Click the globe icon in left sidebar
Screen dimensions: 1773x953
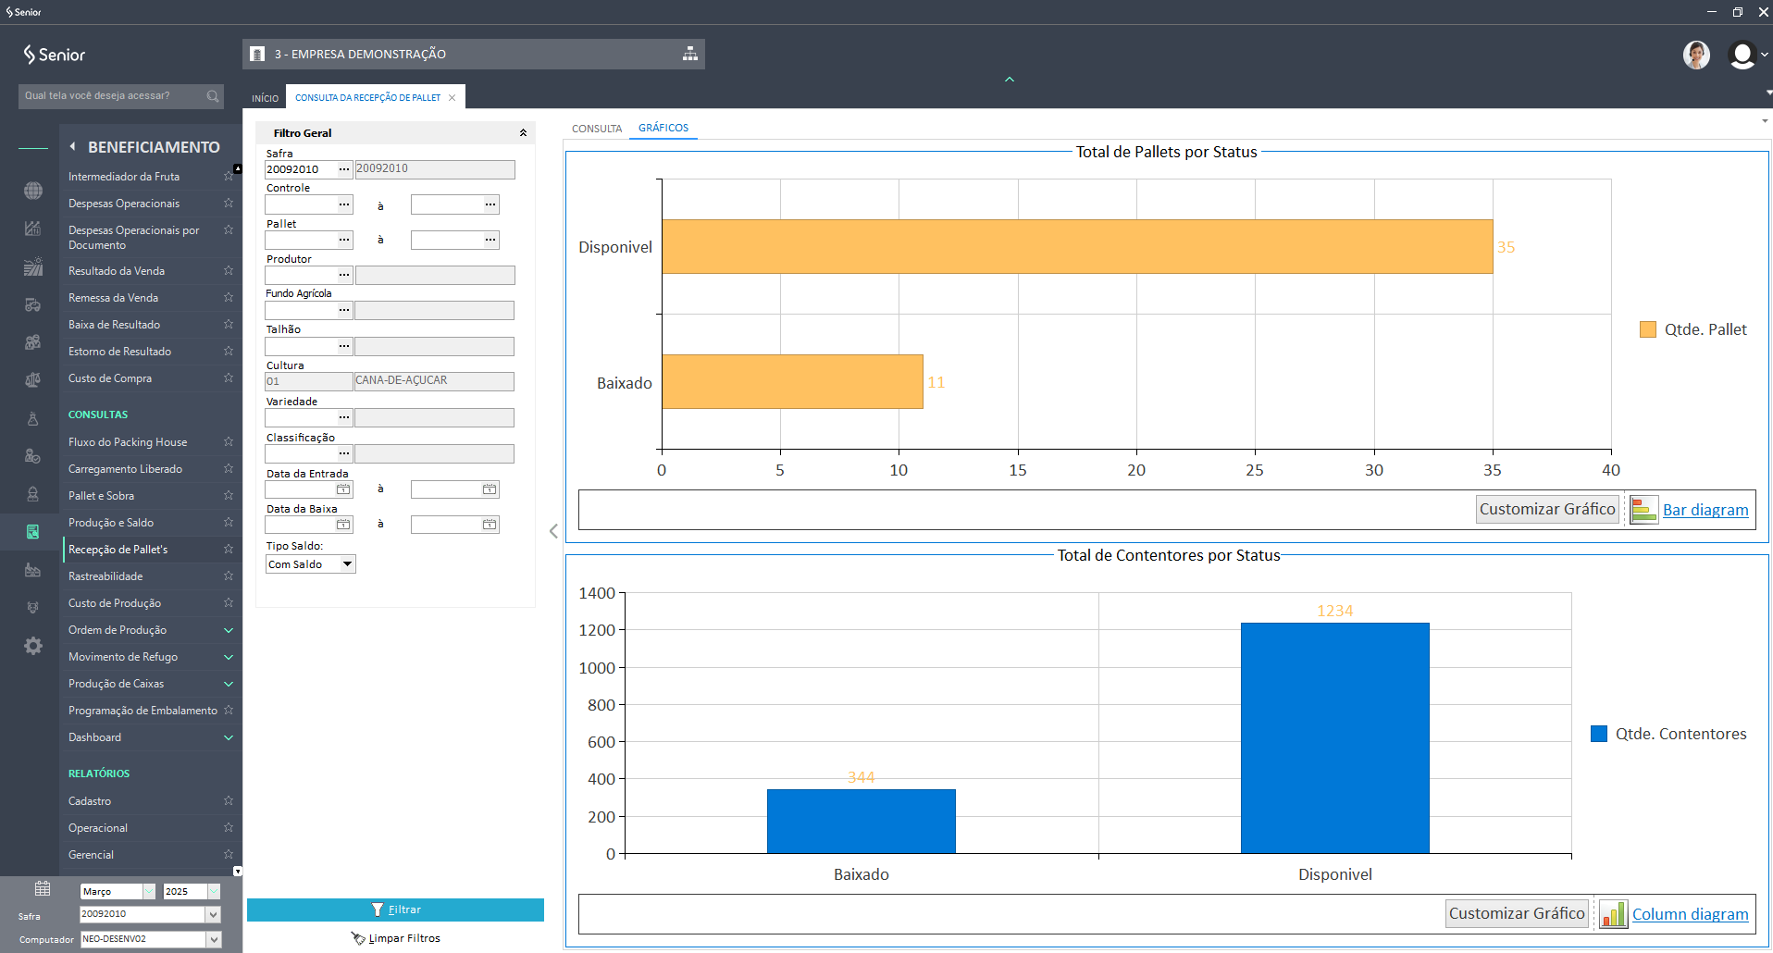coord(33,191)
